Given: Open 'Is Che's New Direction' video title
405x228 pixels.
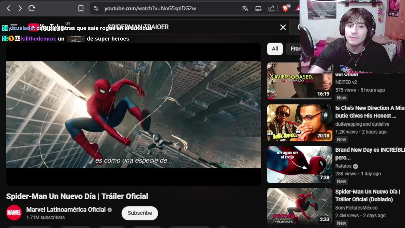Looking at the screenshot, I should coord(370,112).
